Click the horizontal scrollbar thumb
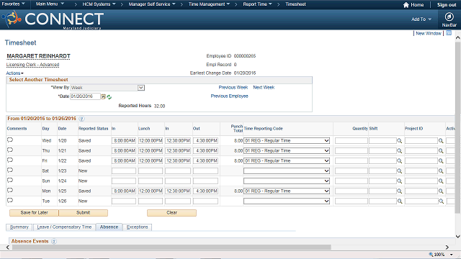This screenshot has height=259, width=461. pos(171,247)
